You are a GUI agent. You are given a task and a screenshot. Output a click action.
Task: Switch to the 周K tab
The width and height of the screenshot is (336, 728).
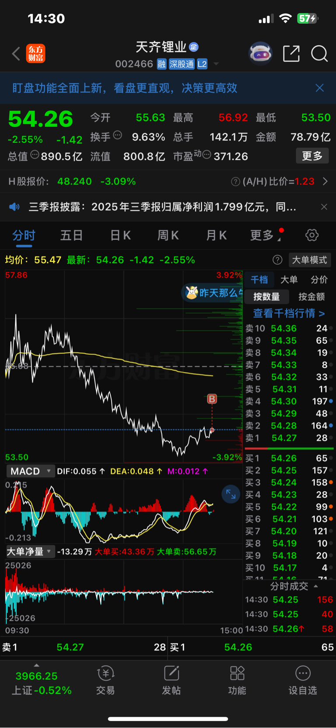coord(168,235)
